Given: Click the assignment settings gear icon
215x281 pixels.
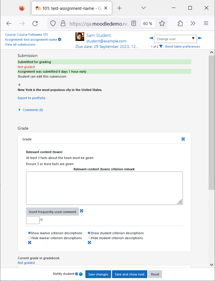Looking at the screenshot, I should [60, 40].
